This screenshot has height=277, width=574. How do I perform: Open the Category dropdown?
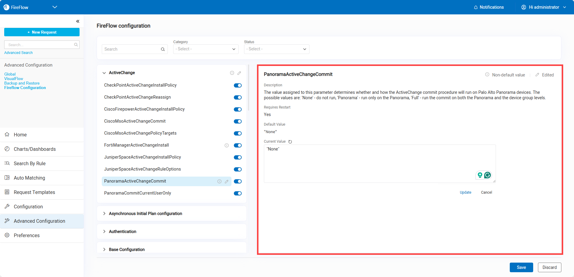pos(206,49)
